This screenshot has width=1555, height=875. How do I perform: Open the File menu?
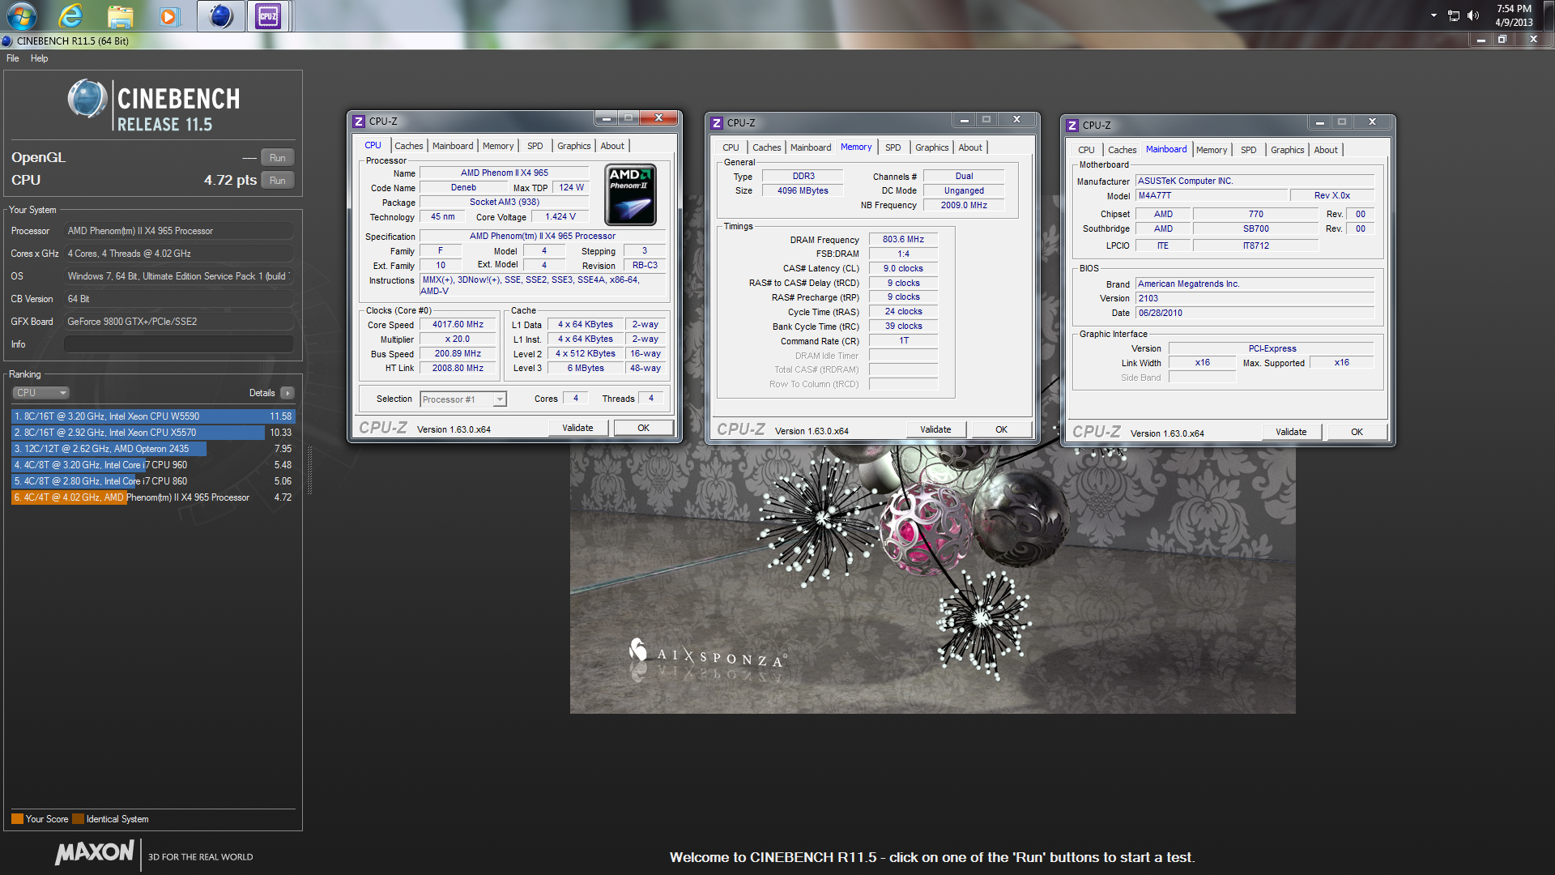[13, 58]
